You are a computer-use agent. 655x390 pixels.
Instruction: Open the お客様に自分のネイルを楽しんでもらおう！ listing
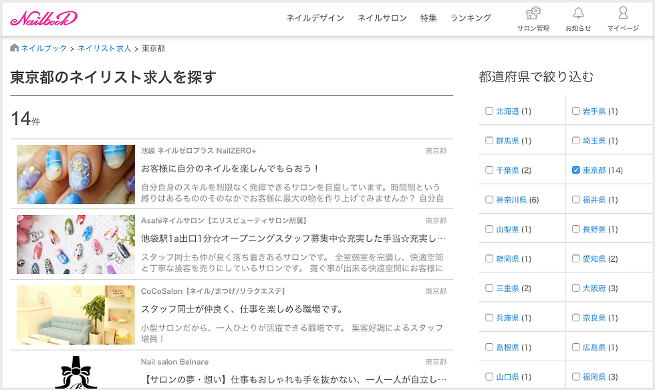(x=230, y=169)
